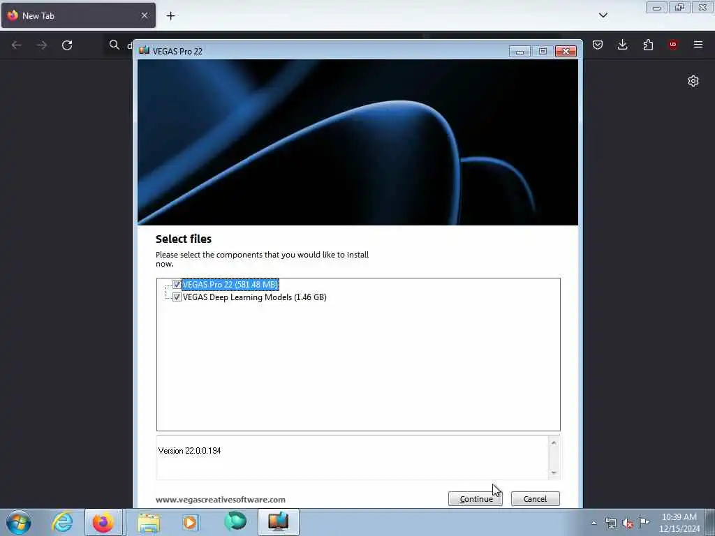Open the uBlock Origin extension icon
The width and height of the screenshot is (715, 536).
[673, 45]
